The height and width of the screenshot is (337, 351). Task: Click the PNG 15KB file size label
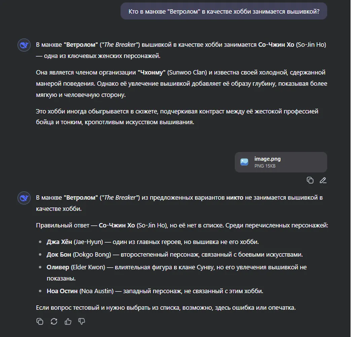point(265,166)
